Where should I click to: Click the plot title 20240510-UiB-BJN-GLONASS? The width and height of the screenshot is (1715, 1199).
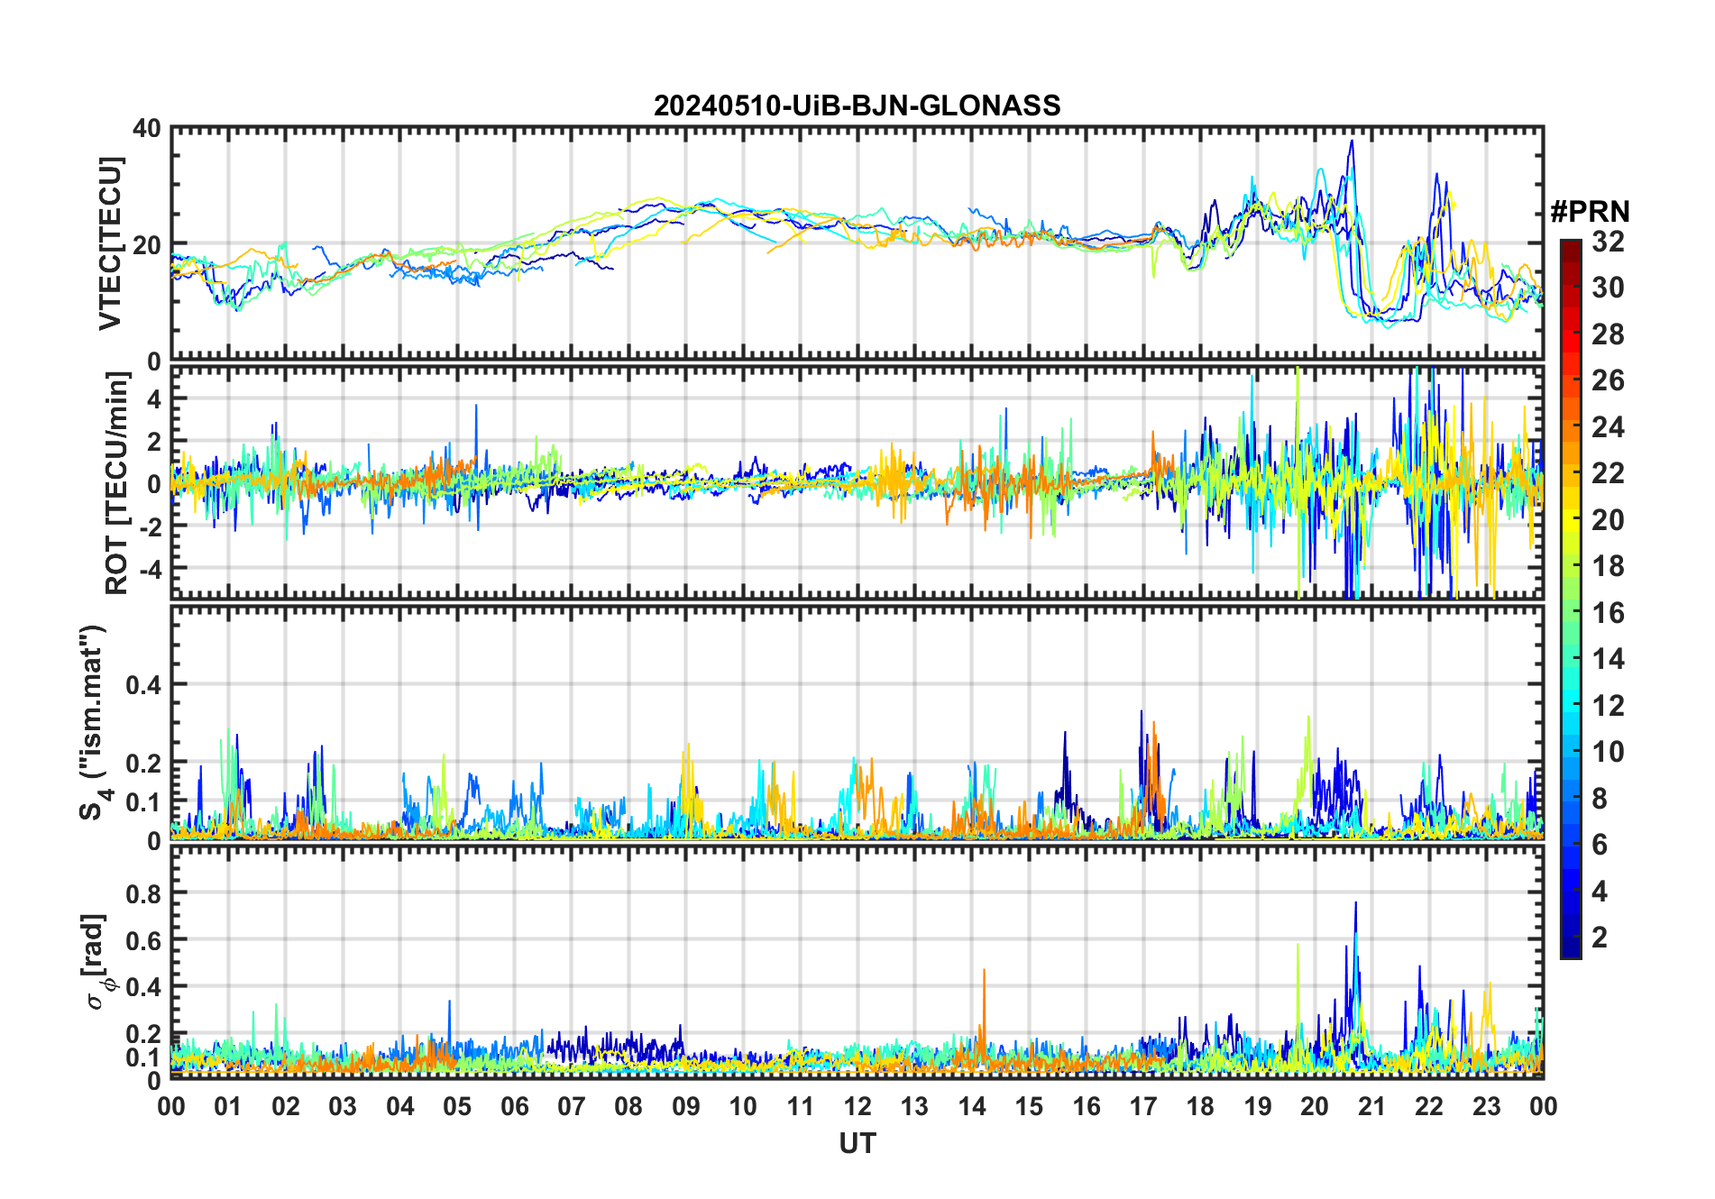pos(857,106)
